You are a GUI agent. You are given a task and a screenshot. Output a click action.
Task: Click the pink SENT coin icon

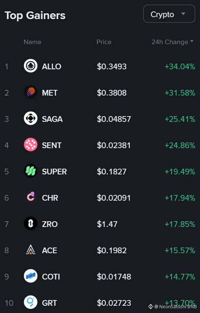pyautogui.click(x=30, y=145)
